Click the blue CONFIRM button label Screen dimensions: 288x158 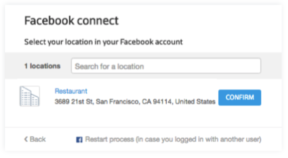(240, 97)
